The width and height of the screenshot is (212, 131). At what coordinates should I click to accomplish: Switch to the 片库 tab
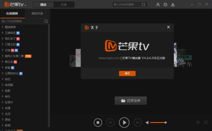(64, 5)
